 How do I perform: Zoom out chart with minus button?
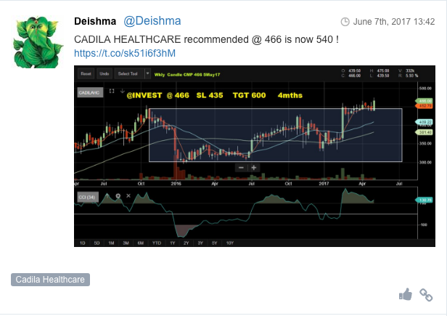click(241, 168)
